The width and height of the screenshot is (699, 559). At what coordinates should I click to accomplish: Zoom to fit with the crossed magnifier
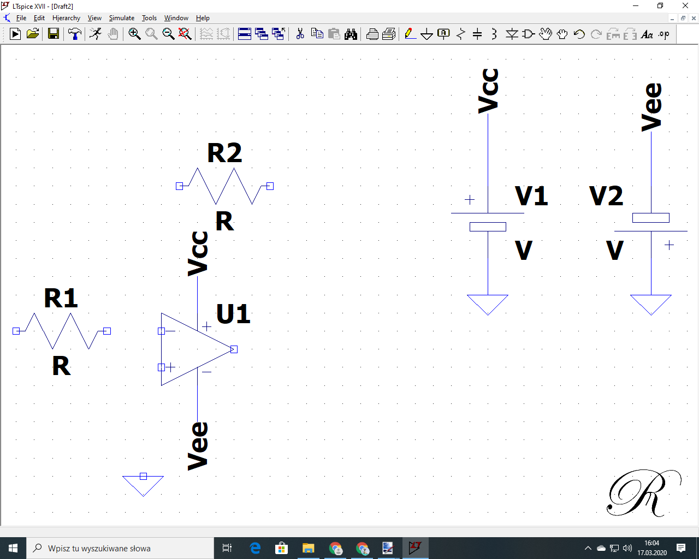(185, 34)
